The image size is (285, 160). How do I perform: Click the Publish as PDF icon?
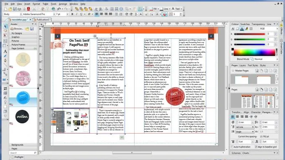[x=28, y=9]
